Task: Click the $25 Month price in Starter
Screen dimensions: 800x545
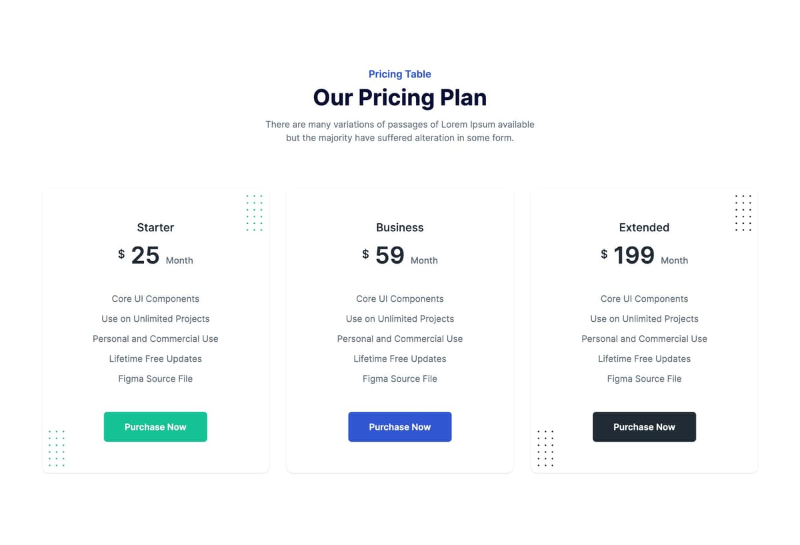Action: [155, 255]
